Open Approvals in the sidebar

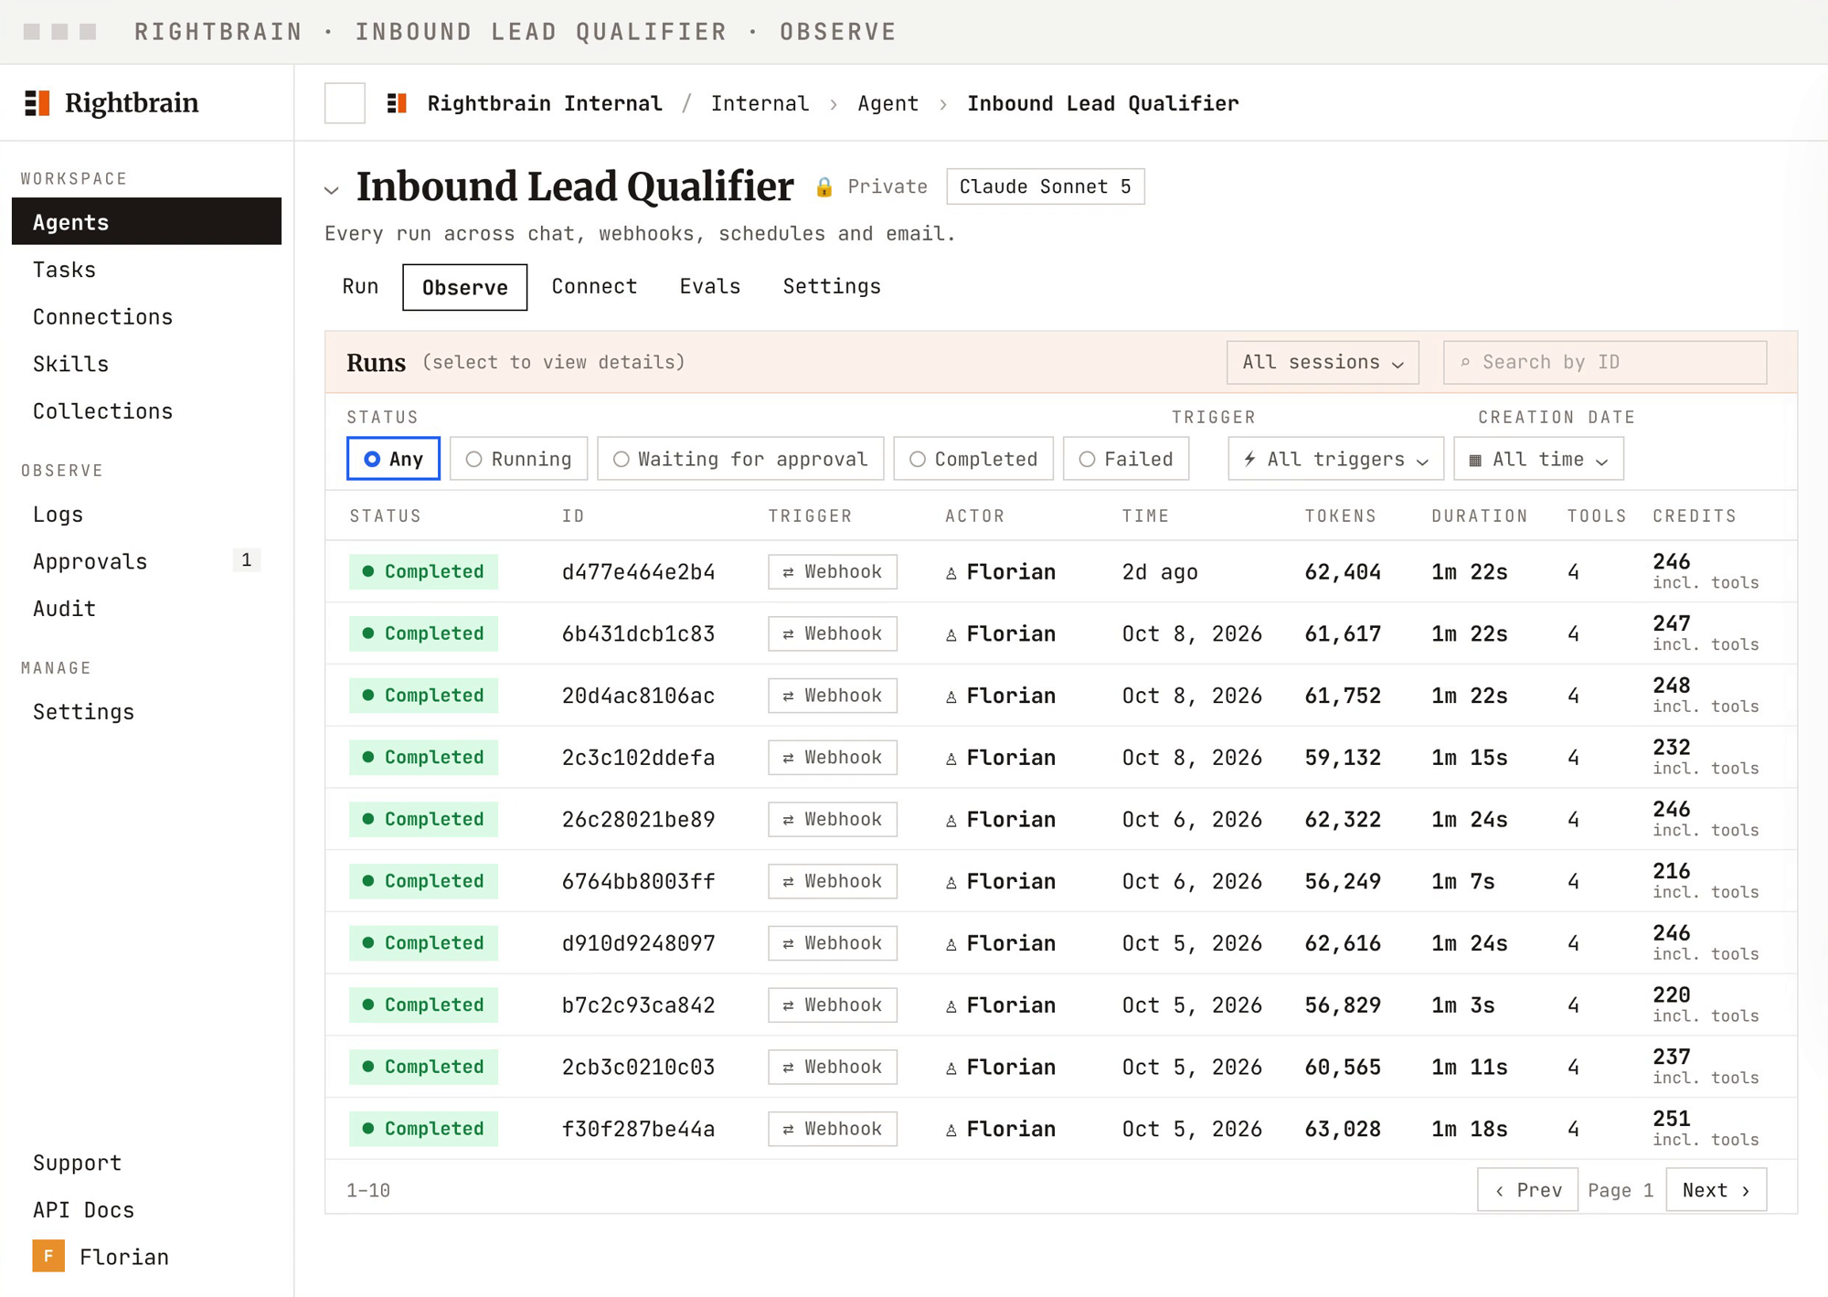pos(146,561)
